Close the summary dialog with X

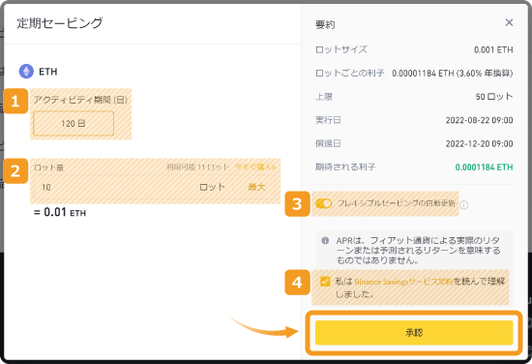point(509,23)
